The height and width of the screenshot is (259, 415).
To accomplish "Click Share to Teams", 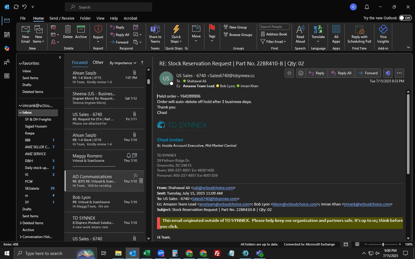I will (155, 34).
